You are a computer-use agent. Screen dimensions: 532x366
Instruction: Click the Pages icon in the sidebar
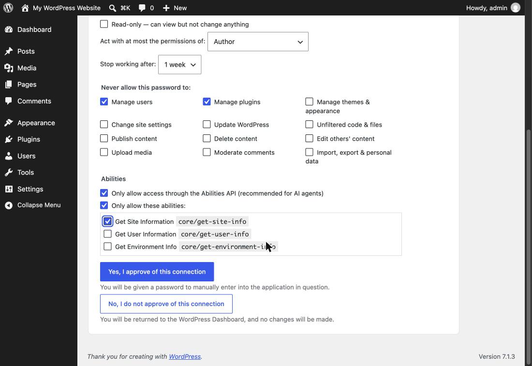pos(9,85)
